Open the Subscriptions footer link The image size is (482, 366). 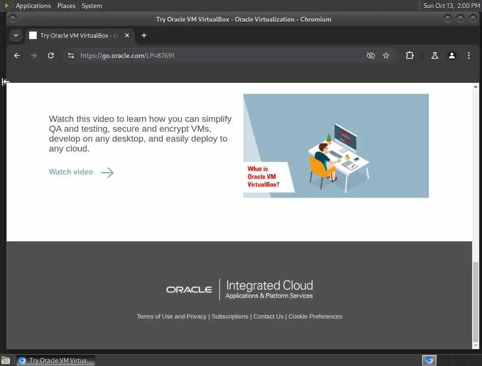click(230, 316)
